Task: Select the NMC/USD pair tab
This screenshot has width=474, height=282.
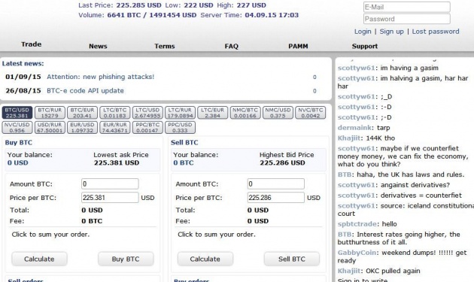Action: click(x=278, y=113)
